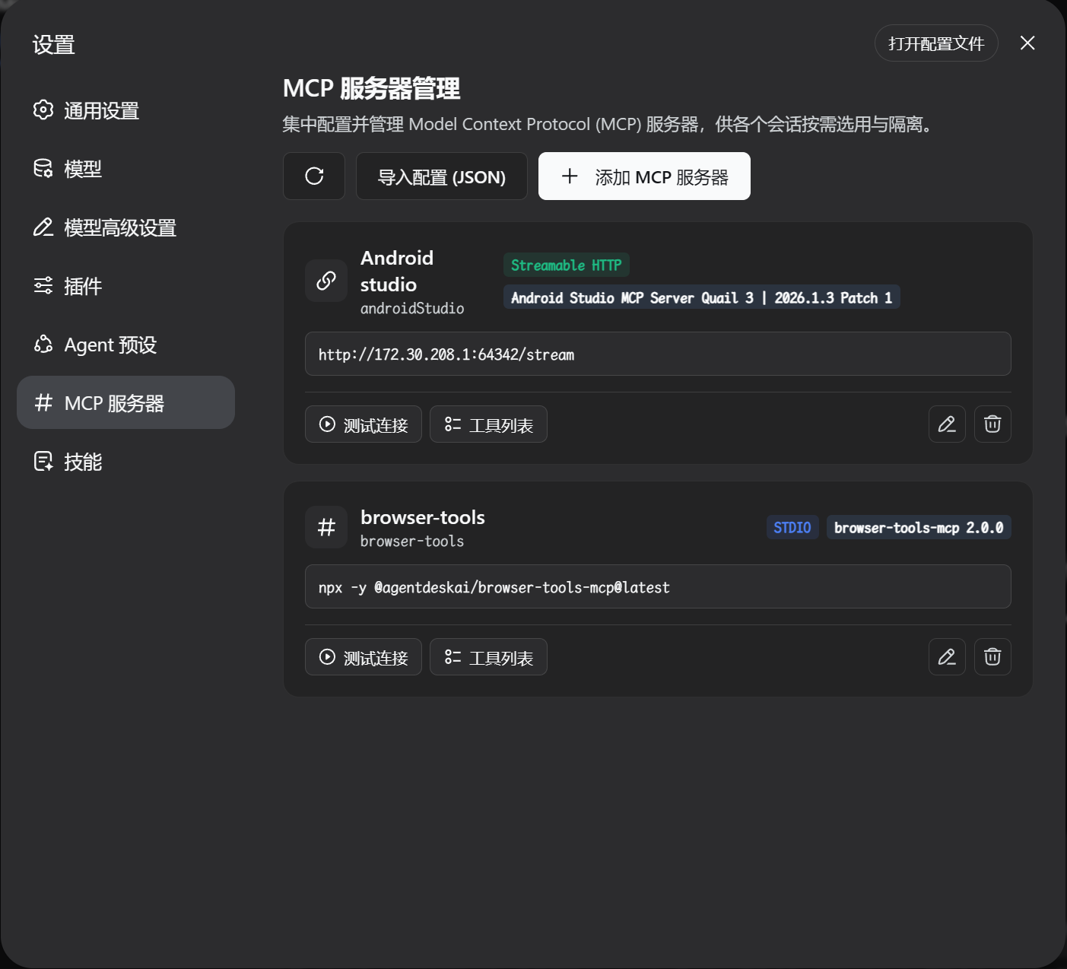
Task: Close the settings dialog
Action: point(1027,43)
